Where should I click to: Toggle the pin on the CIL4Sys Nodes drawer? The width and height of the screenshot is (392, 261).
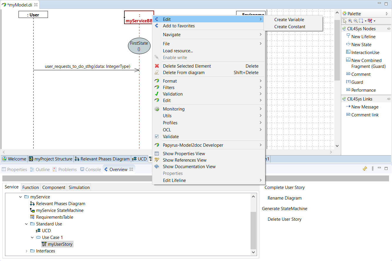coord(388,29)
